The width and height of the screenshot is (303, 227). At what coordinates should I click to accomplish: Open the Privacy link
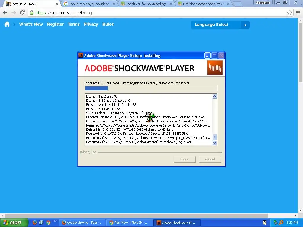[91, 24]
